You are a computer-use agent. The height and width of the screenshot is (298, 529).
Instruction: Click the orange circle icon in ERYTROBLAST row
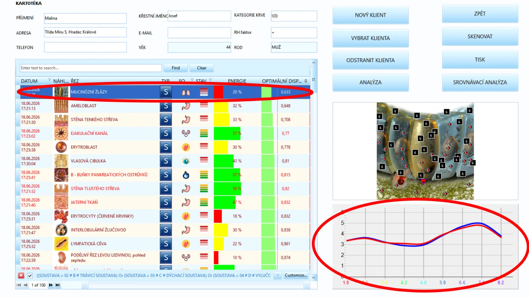tap(186, 147)
